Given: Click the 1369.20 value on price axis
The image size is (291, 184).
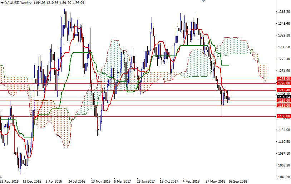Looking at the screenshot, I should click(x=283, y=12).
